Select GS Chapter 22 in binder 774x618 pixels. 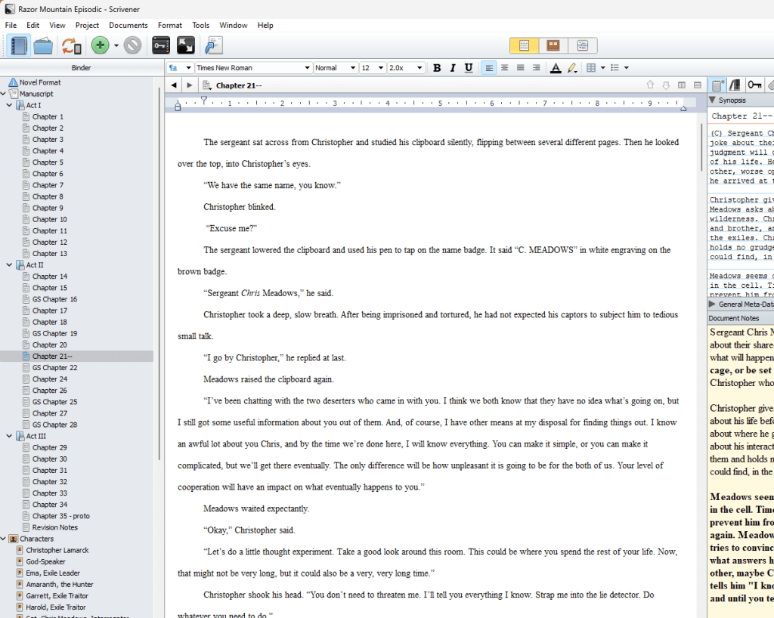pyautogui.click(x=54, y=368)
